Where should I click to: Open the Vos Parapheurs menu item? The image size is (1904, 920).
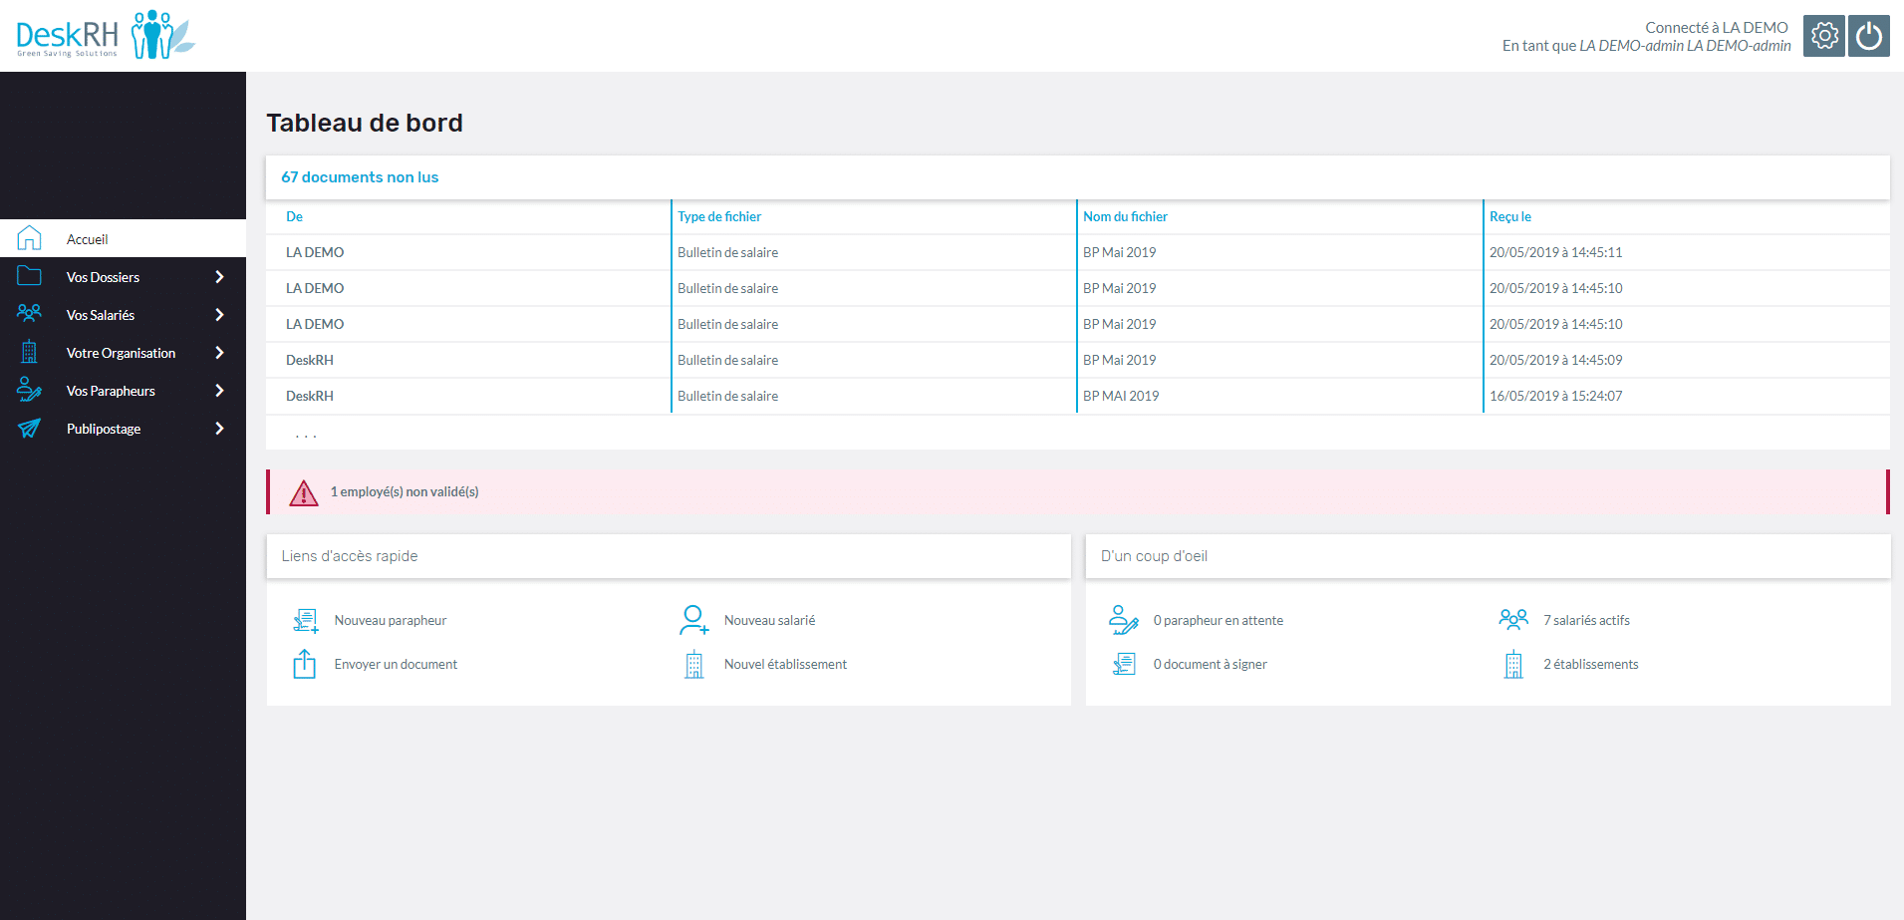point(123,391)
